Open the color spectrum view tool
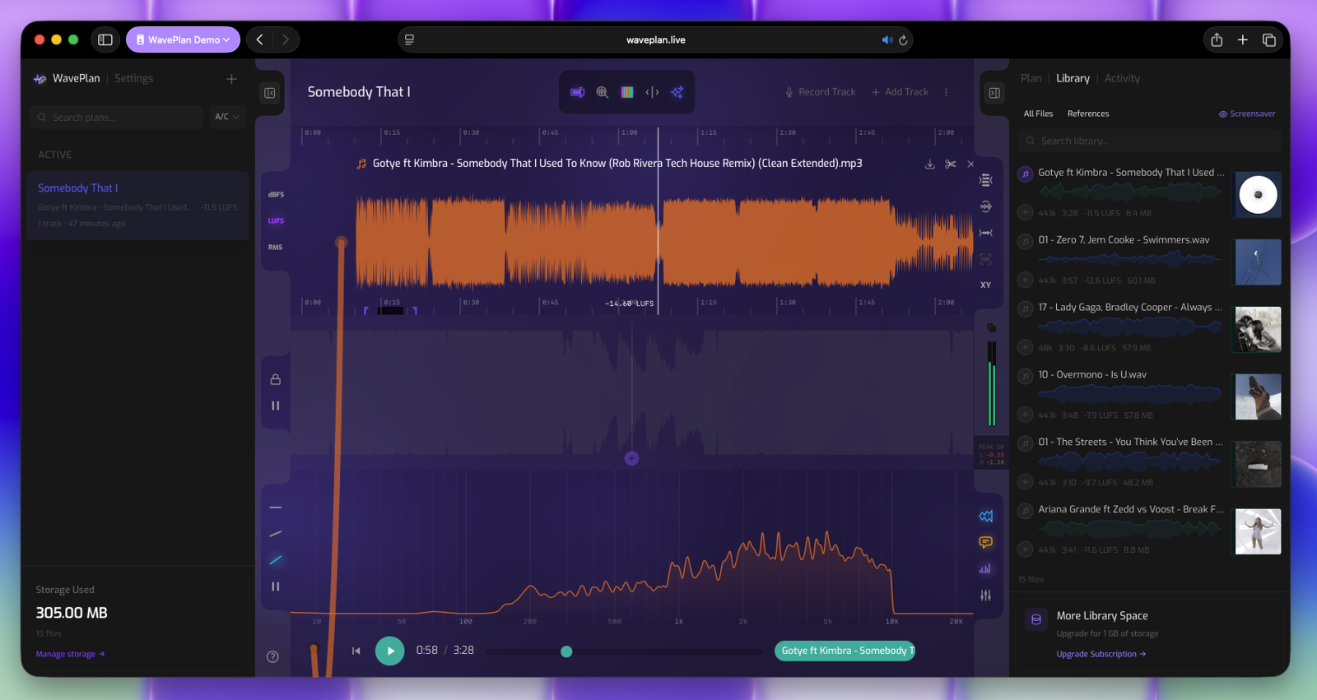Image resolution: width=1317 pixels, height=700 pixels. 627,92
